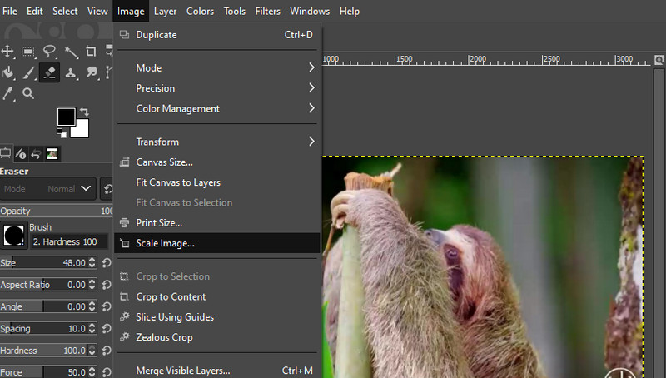Select the Paintbrush tool
Screen dimensions: 666x378
pos(29,73)
